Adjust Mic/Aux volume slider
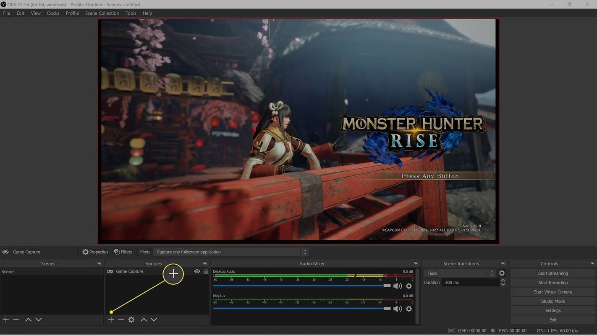 point(302,309)
